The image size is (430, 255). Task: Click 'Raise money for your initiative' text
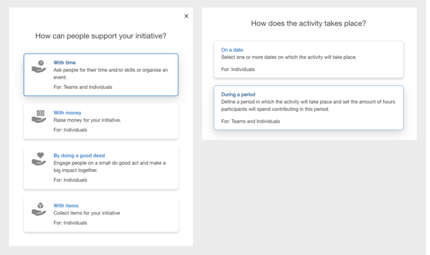87,120
